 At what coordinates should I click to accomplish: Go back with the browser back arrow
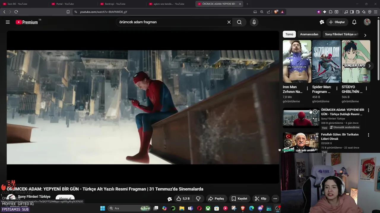[4, 12]
